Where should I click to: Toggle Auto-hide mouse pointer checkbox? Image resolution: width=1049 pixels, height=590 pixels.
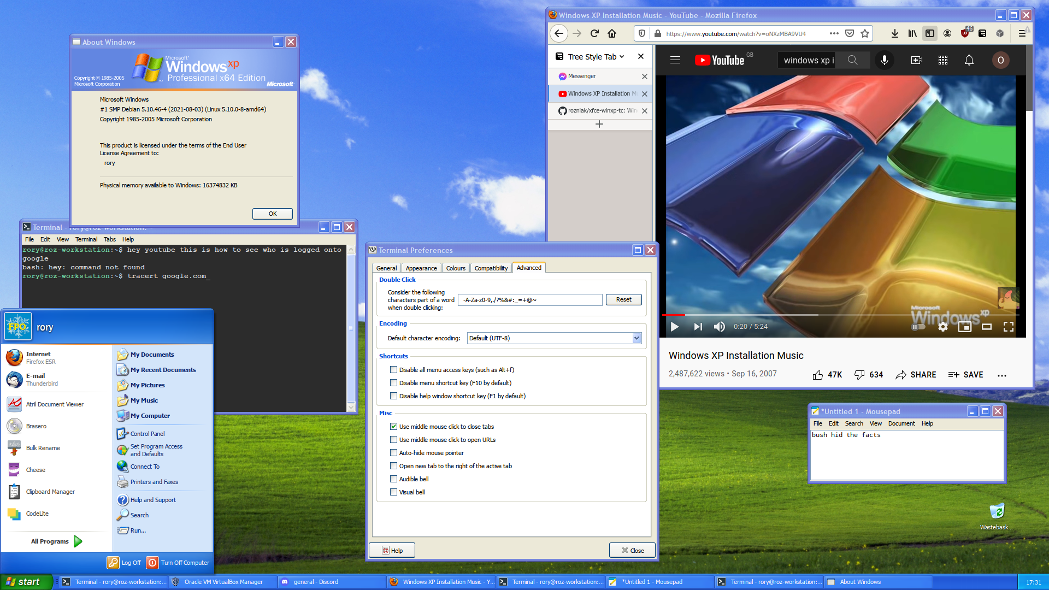(x=395, y=452)
